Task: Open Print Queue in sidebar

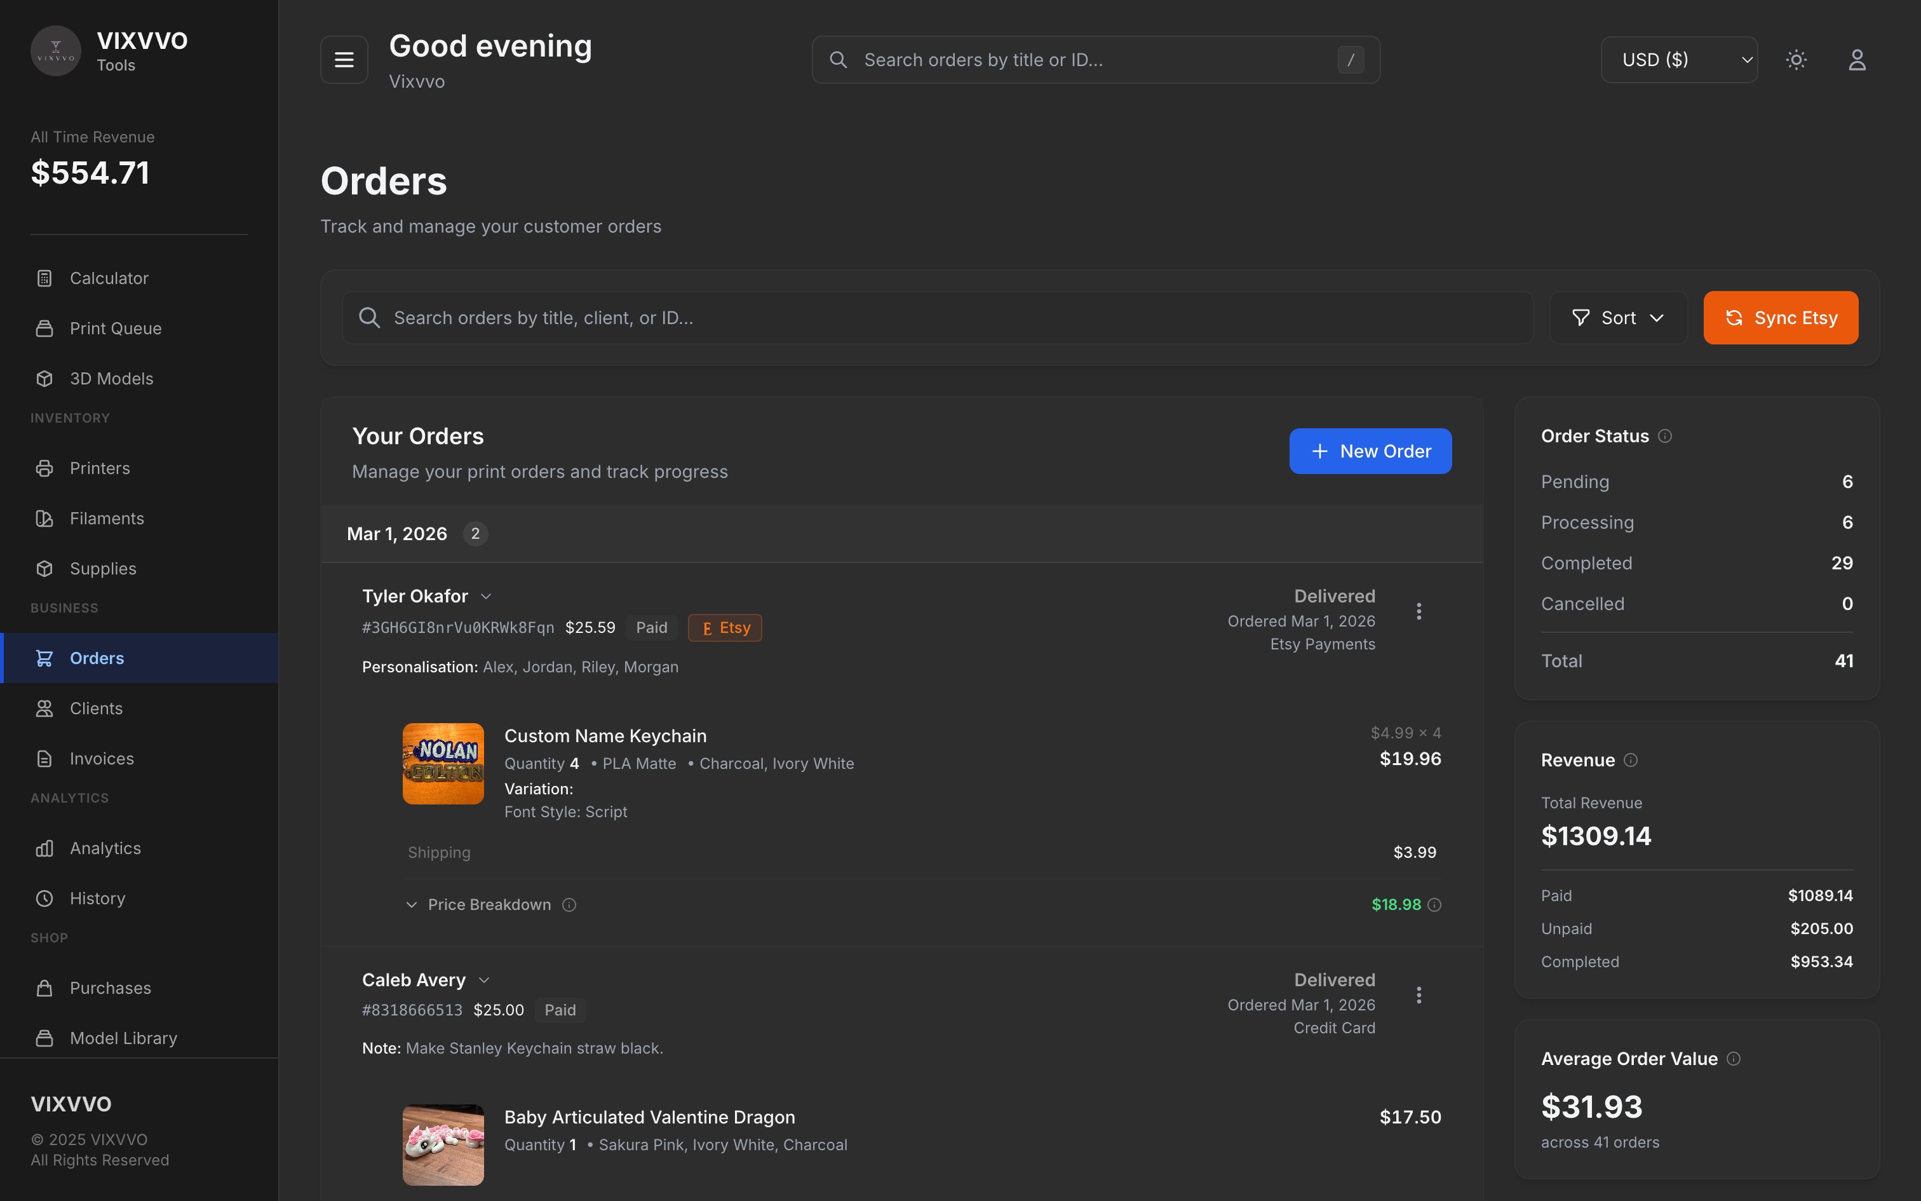Action: tap(115, 328)
